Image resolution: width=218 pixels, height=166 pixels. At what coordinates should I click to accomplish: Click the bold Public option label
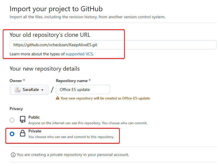click(x=34, y=117)
